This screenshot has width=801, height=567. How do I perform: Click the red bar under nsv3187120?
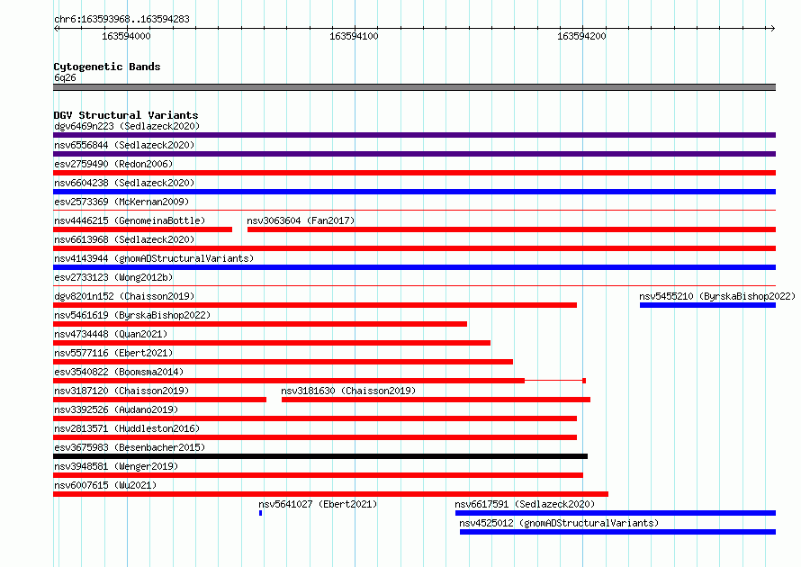click(x=159, y=400)
